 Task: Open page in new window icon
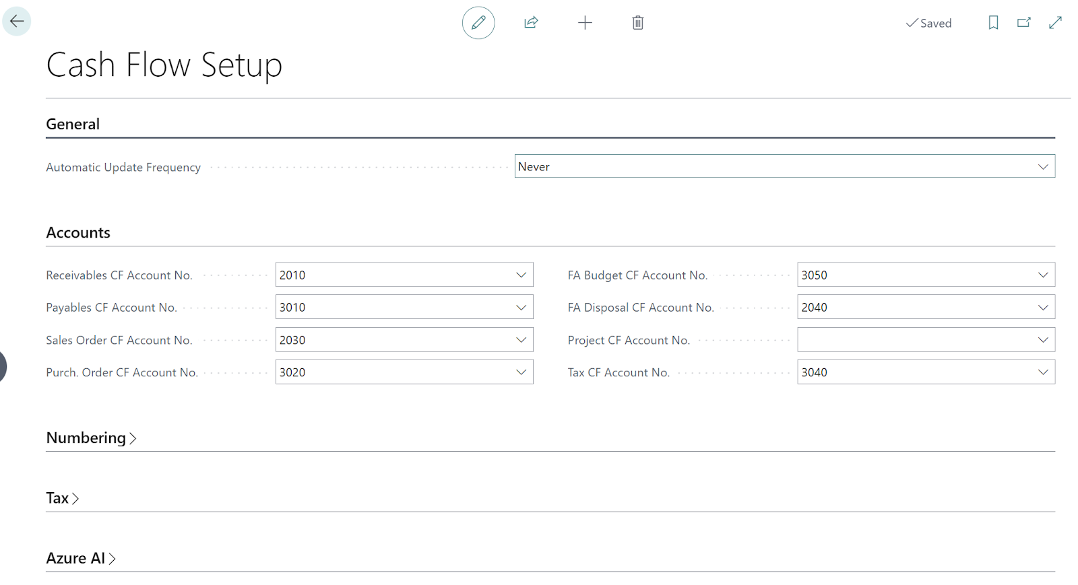pos(1024,23)
